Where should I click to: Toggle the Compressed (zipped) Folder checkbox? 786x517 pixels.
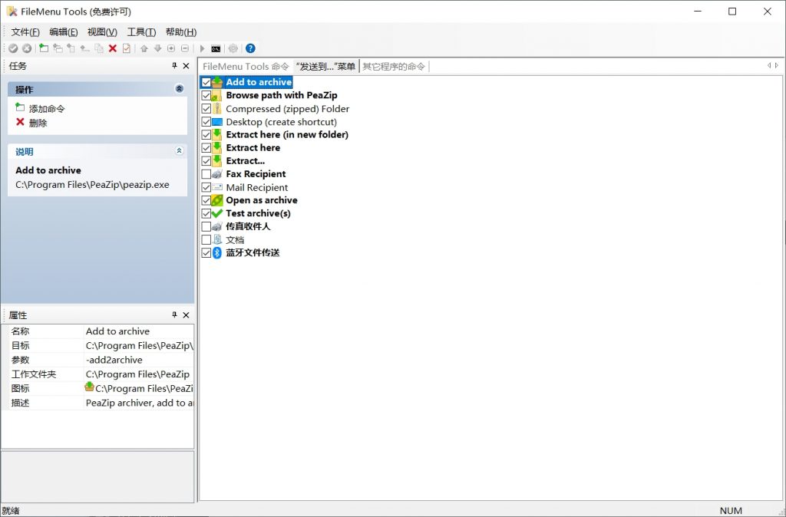point(206,109)
